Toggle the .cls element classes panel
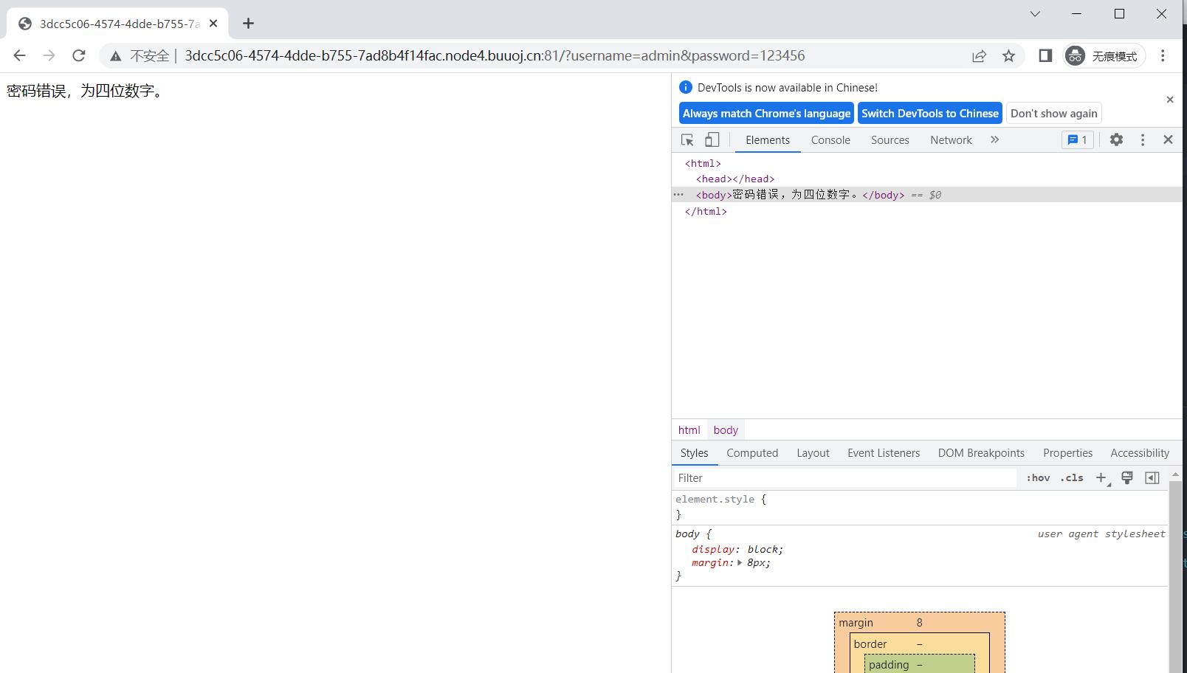1187x673 pixels. click(x=1072, y=478)
